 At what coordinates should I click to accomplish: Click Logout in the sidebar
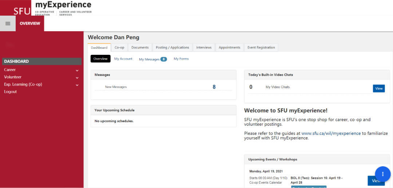[x=10, y=92]
